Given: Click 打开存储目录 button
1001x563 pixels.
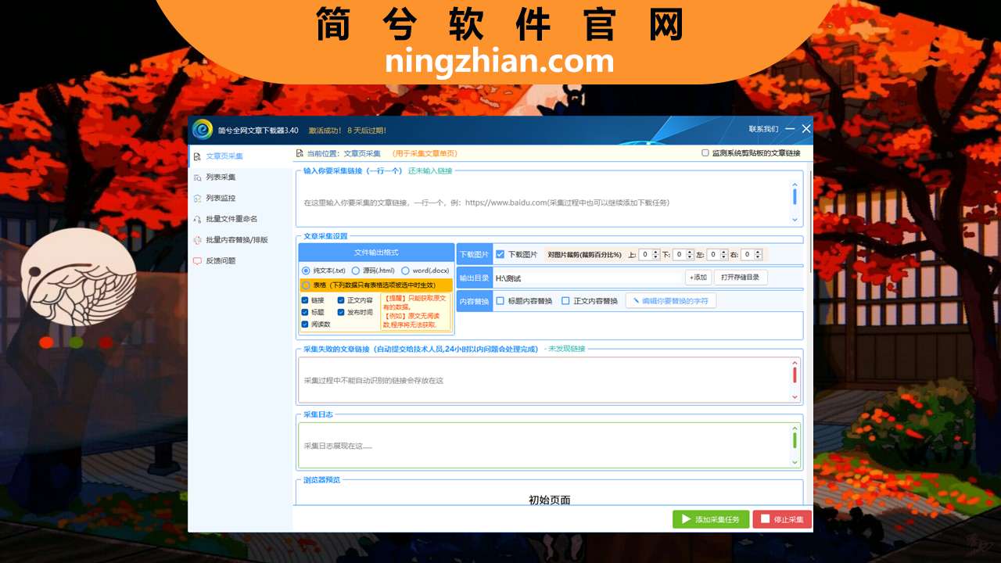Looking at the screenshot, I should [741, 278].
